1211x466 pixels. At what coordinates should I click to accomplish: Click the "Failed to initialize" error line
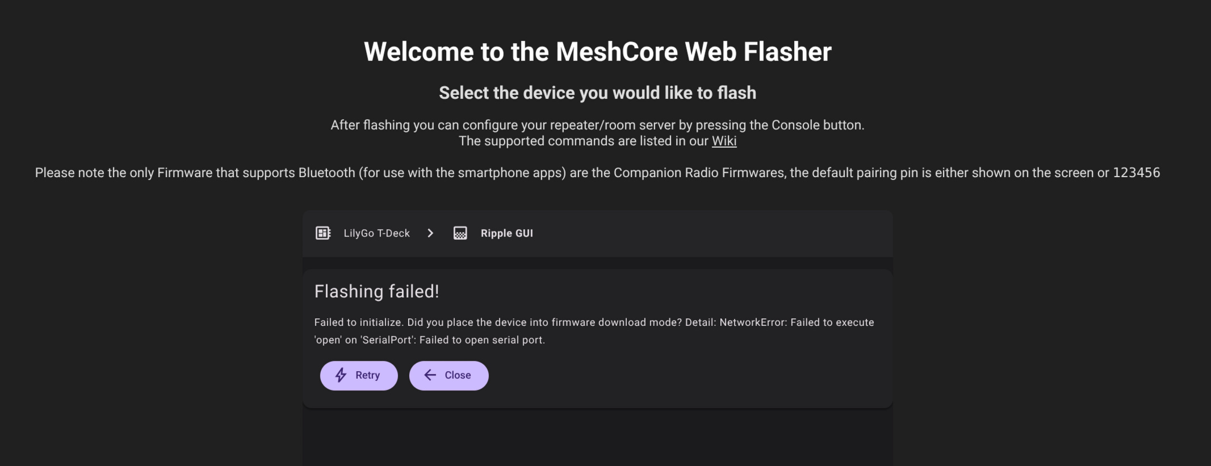pos(594,322)
